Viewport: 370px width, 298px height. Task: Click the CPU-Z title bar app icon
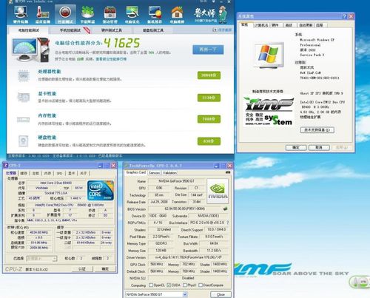click(x=6, y=166)
